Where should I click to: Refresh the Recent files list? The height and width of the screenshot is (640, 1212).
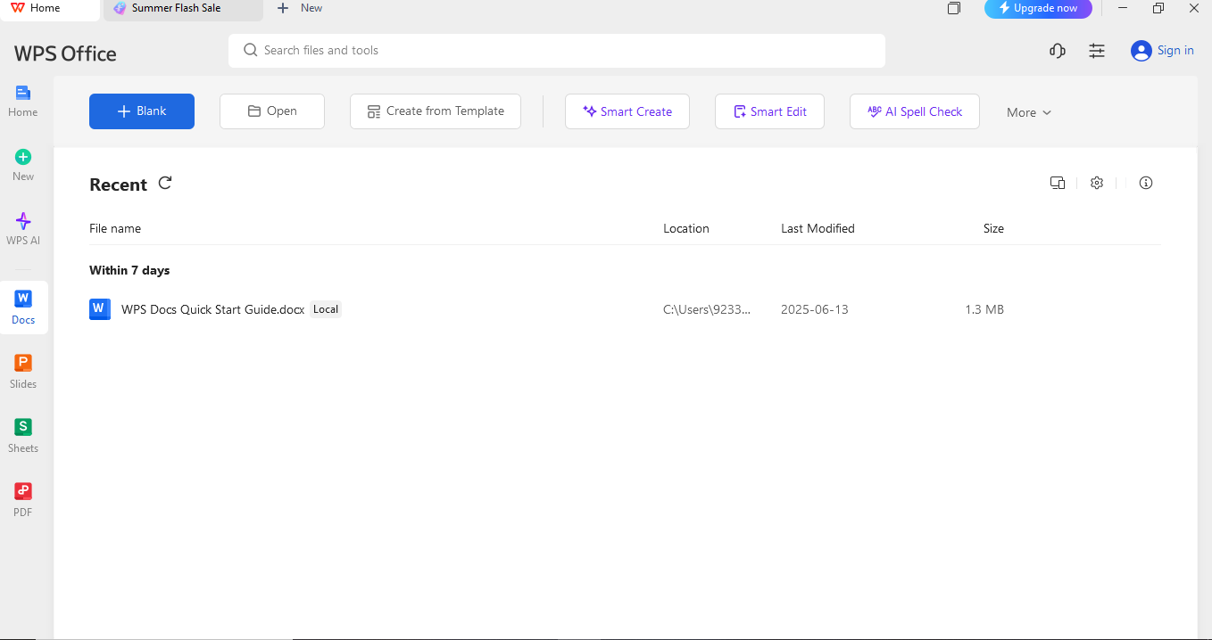click(x=165, y=183)
